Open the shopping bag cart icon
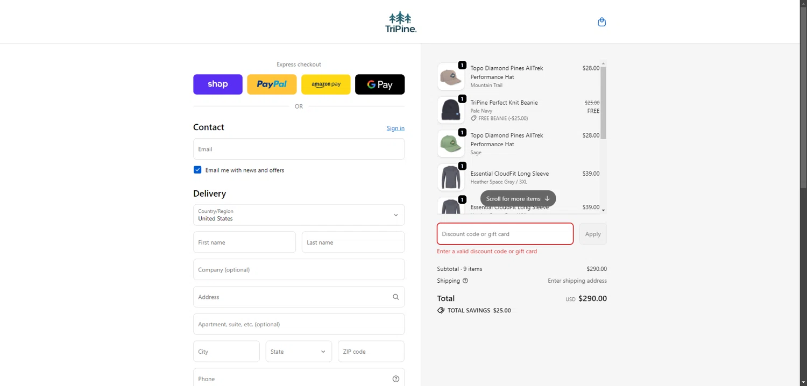Viewport: 807px width, 386px height. (601, 22)
